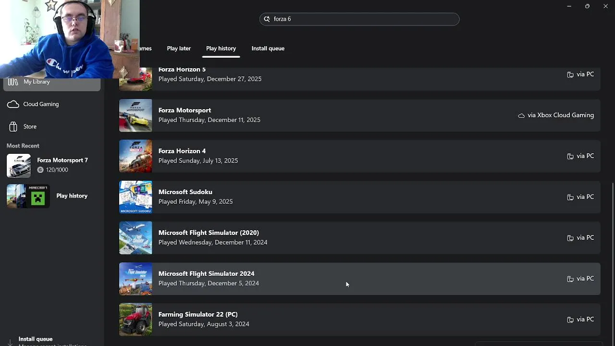Image resolution: width=615 pixels, height=346 pixels.
Task: Click PC icon on Farming Simulator 22 row
Action: tap(570, 320)
